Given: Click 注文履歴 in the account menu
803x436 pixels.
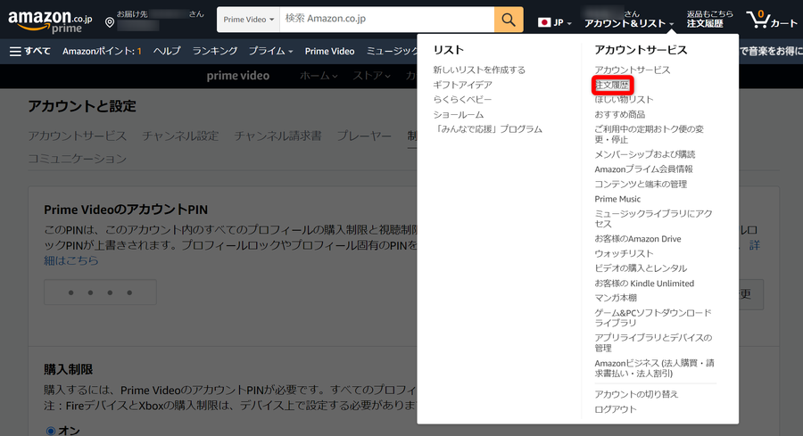Looking at the screenshot, I should point(612,85).
